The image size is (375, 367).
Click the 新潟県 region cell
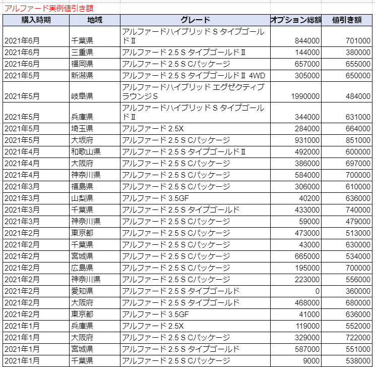[95, 76]
